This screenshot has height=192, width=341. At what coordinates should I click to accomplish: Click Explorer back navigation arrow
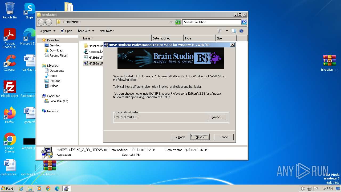41,22
